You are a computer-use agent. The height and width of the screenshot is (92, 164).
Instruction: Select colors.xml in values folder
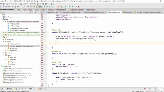[13, 57]
